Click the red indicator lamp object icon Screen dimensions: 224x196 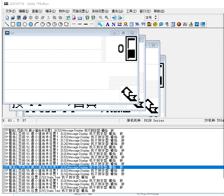point(179,24)
